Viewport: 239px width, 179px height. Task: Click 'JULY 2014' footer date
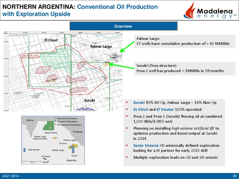point(10,176)
